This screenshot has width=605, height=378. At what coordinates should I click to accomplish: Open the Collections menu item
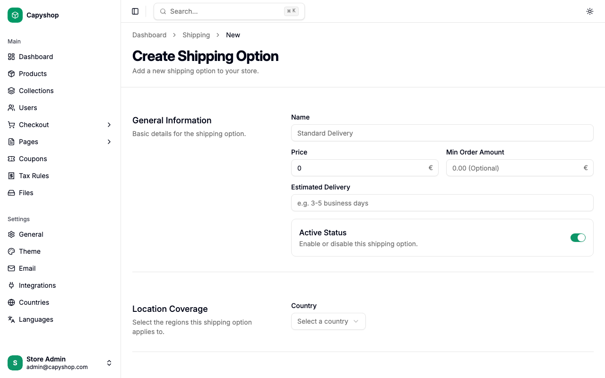point(60,91)
